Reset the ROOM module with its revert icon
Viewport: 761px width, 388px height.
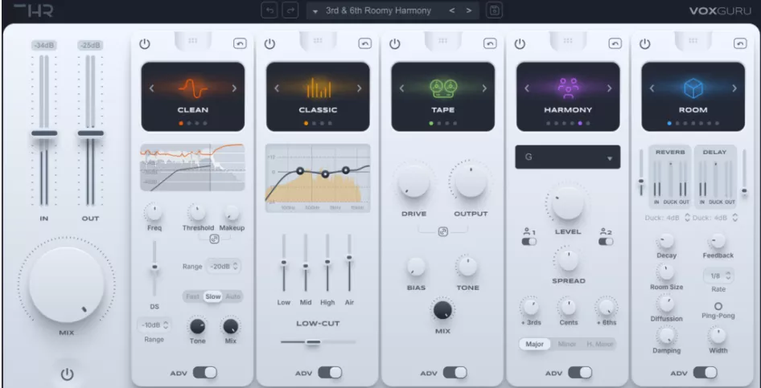coord(740,43)
